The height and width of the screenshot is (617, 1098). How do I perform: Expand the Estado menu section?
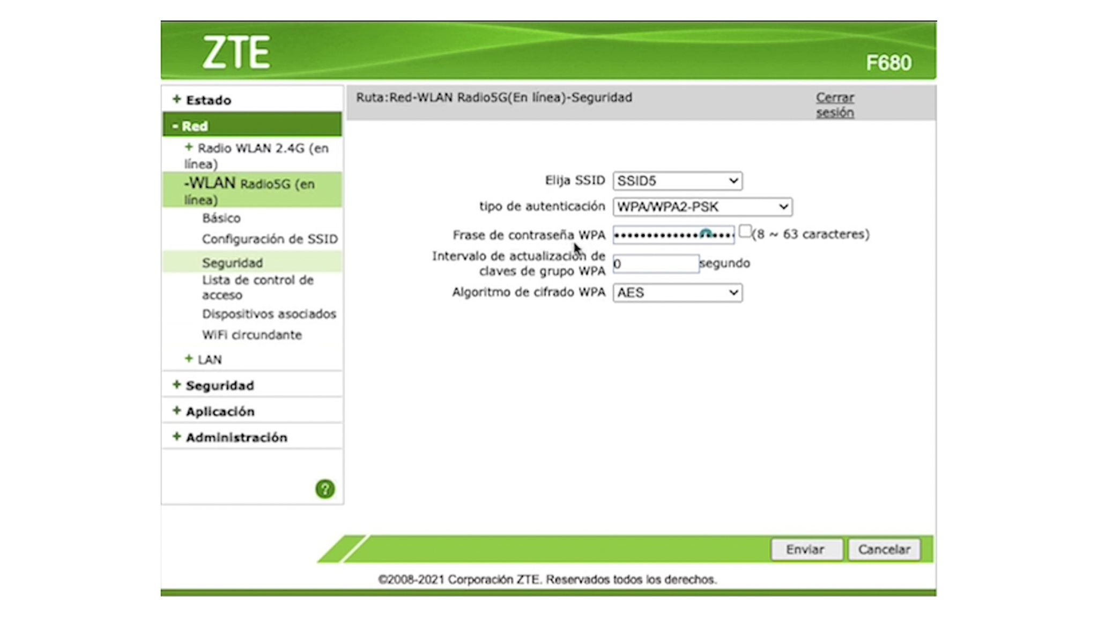(x=208, y=100)
